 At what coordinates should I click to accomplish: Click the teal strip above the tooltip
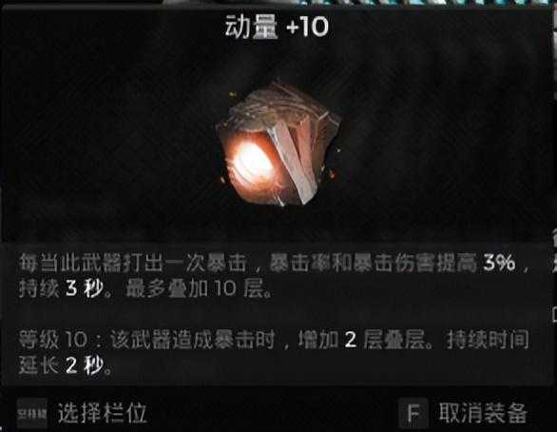(x=358, y=2)
